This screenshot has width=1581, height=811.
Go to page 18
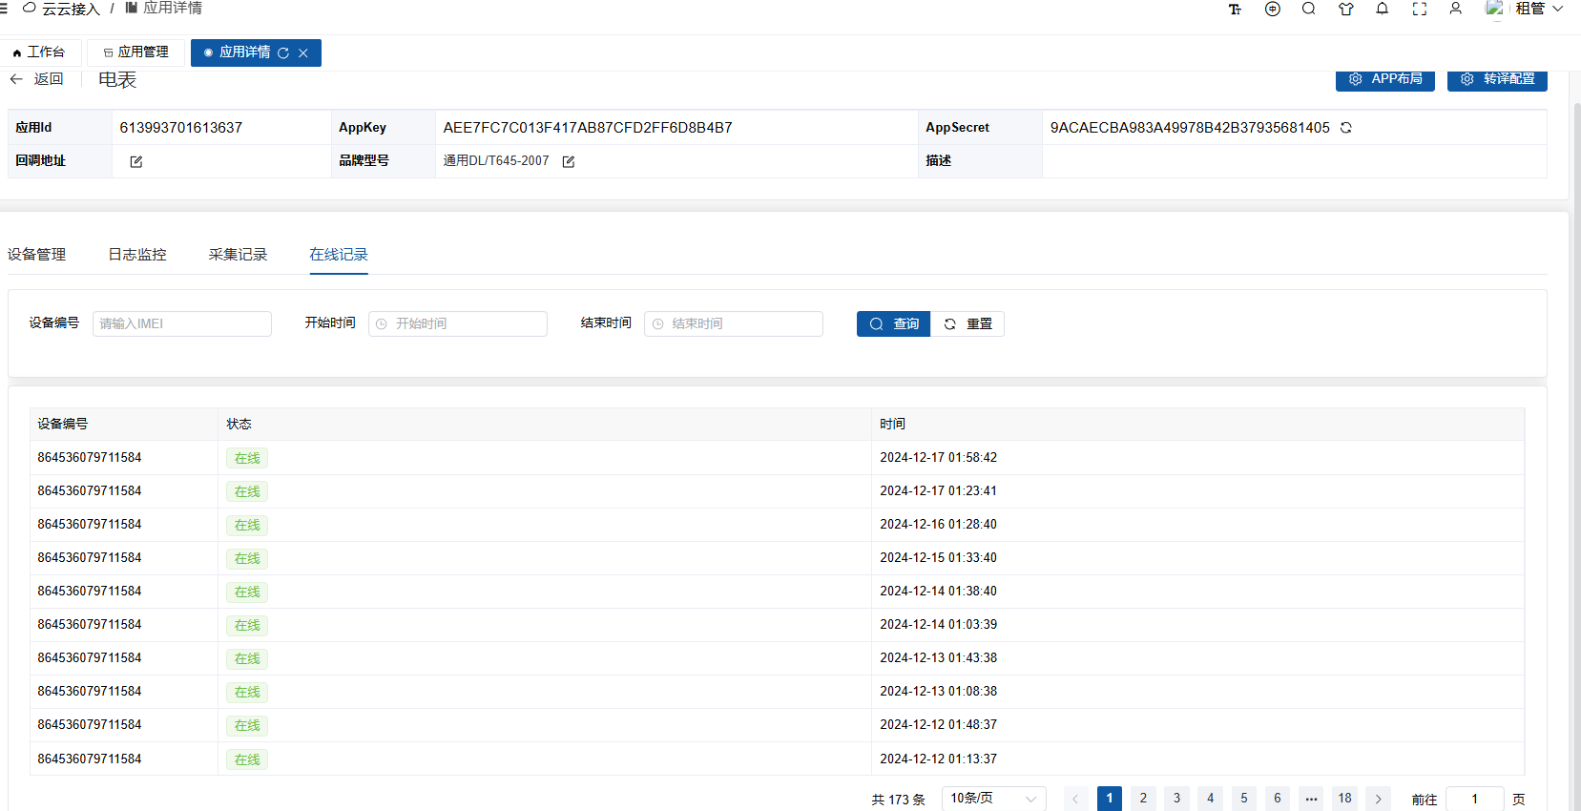click(1344, 799)
